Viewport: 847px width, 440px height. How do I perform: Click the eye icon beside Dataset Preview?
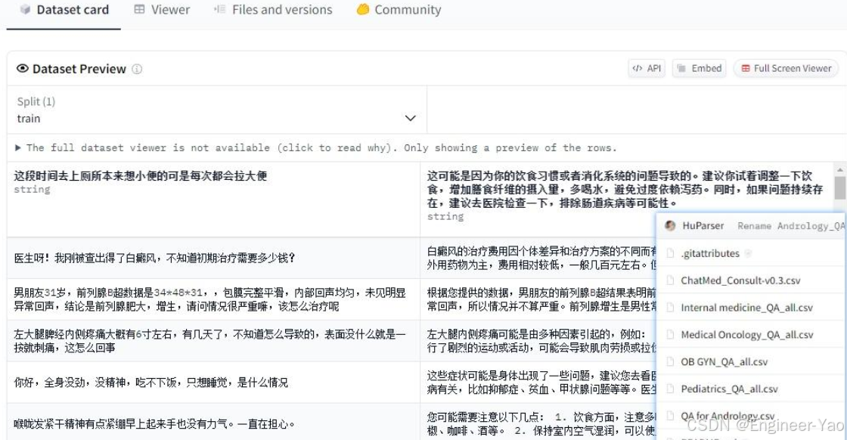[x=23, y=69]
